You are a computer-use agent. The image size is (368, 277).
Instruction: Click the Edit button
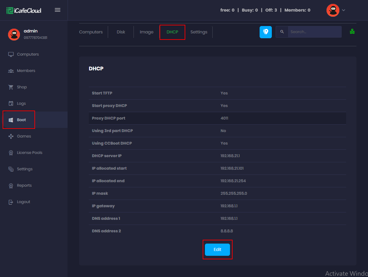(217, 250)
